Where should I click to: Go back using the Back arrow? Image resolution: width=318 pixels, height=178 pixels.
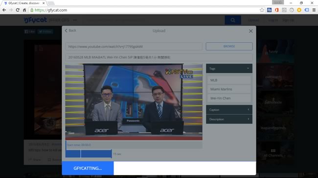coord(70,31)
